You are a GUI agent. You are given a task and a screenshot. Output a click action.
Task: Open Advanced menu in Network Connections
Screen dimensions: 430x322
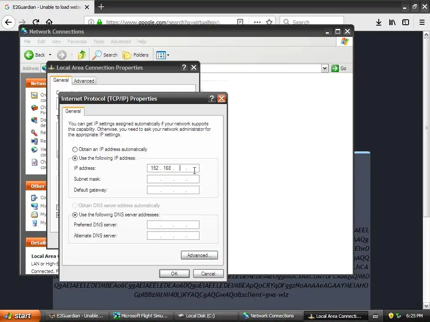point(121,42)
